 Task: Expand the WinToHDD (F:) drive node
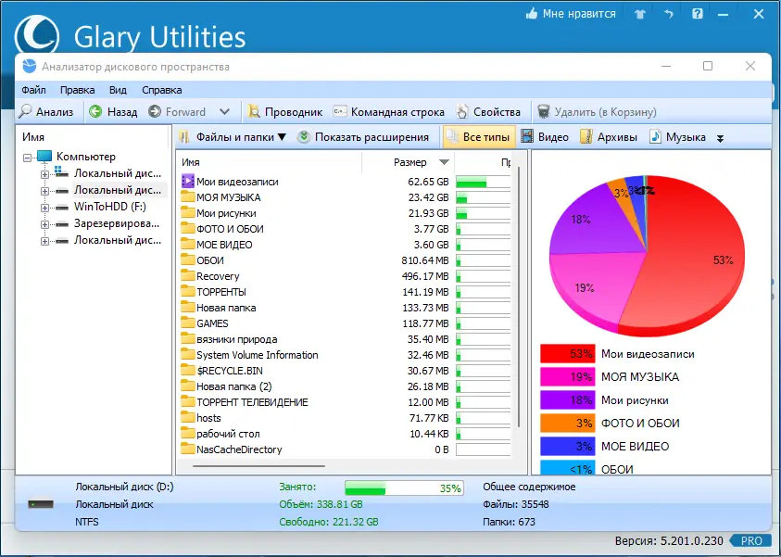(44, 208)
